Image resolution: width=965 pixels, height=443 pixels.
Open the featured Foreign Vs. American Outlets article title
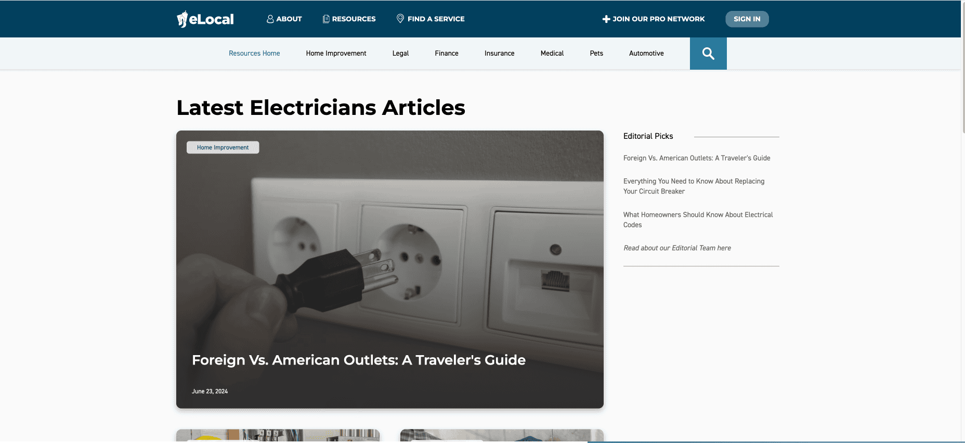(x=359, y=360)
